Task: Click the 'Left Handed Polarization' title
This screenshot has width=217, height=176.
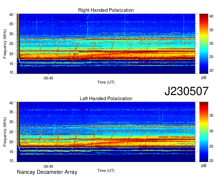Action: [106, 99]
